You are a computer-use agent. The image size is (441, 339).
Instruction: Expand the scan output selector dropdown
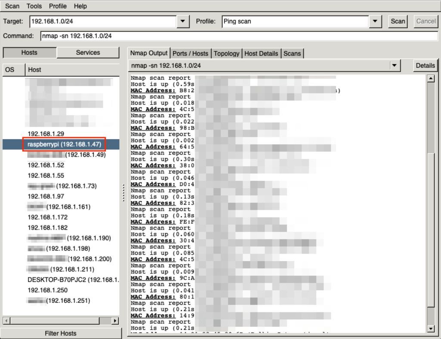(x=394, y=65)
